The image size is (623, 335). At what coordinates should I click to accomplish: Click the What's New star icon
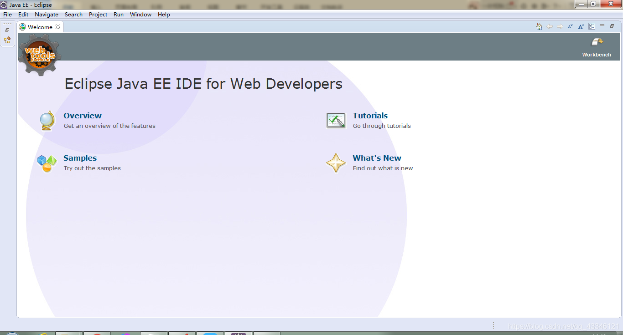[x=336, y=163]
